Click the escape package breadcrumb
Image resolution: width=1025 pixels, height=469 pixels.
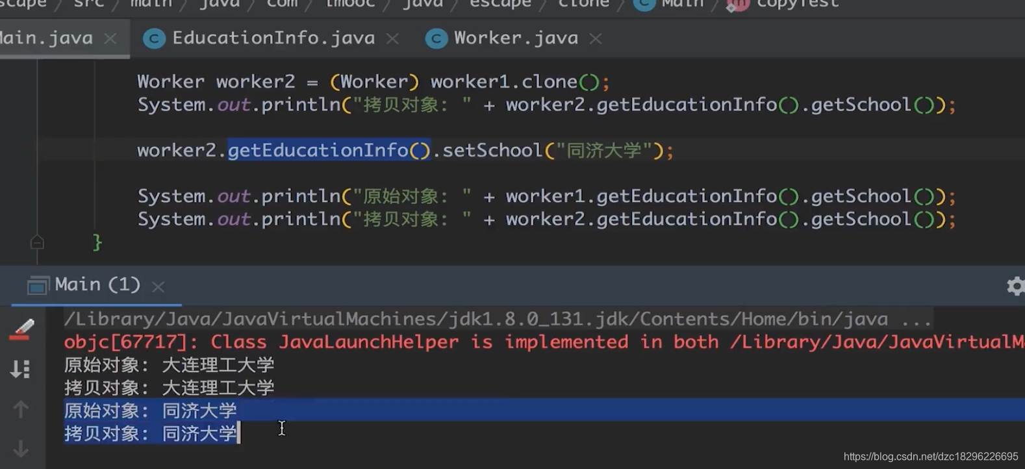(x=501, y=4)
